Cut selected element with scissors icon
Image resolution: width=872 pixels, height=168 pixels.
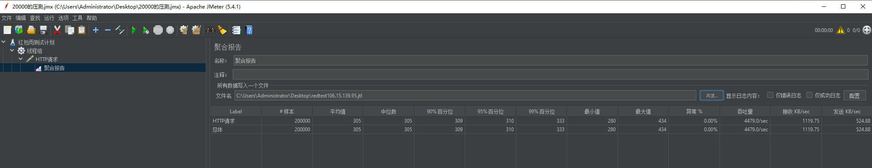click(57, 30)
